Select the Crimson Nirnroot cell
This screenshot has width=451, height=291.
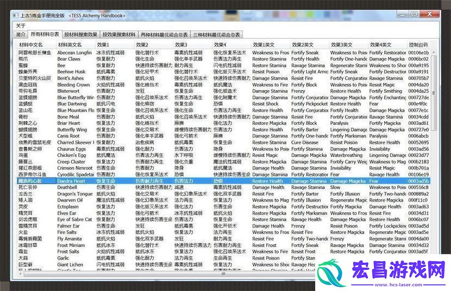[x=75, y=168]
